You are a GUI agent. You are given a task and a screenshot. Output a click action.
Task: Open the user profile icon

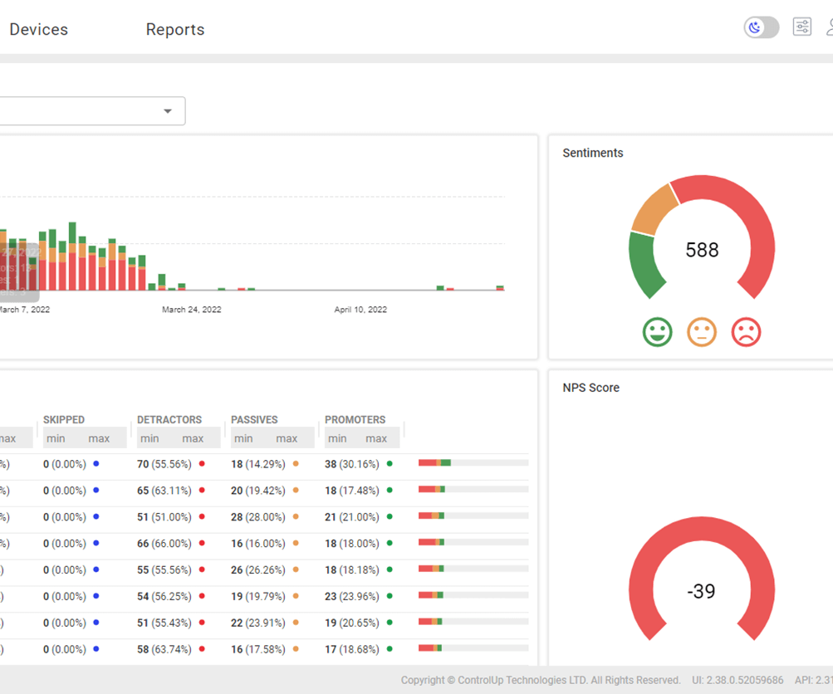(830, 27)
